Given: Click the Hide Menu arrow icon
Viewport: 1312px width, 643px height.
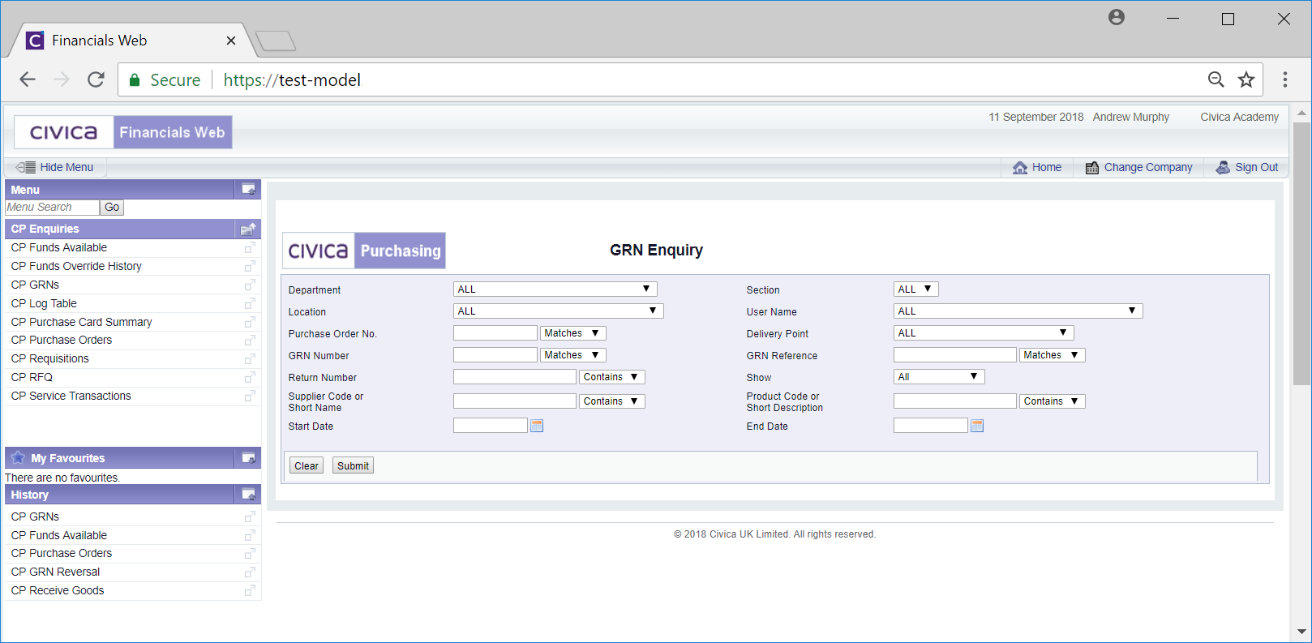Looking at the screenshot, I should click(26, 168).
